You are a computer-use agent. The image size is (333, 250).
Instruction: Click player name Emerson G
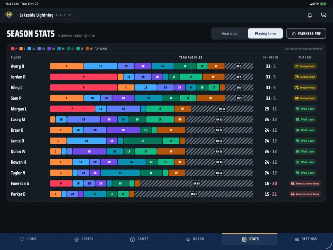pos(20,183)
